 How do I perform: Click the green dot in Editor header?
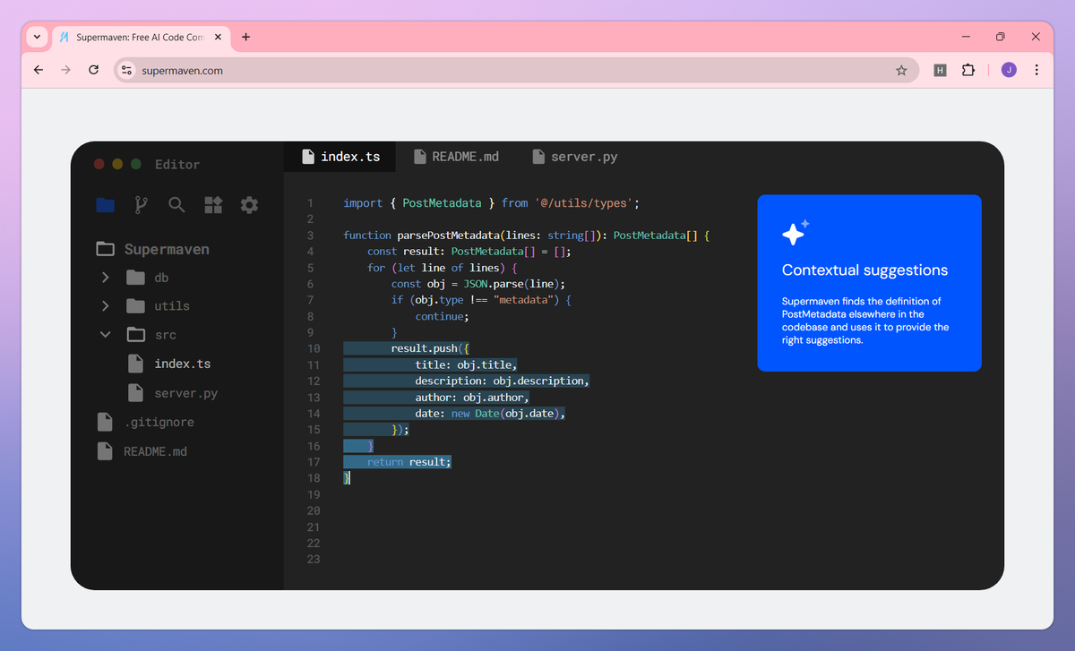pos(136,164)
